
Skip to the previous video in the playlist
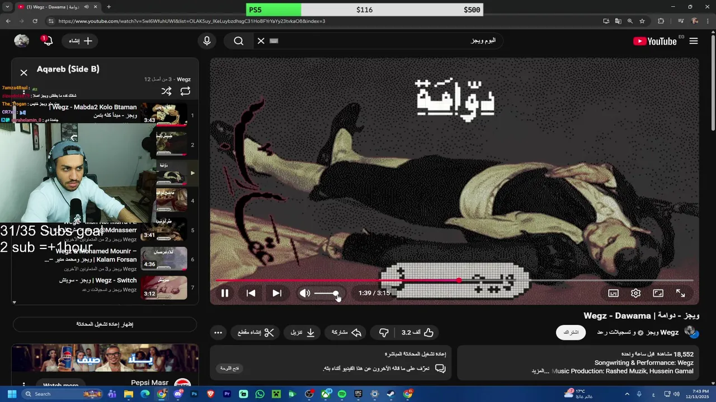click(x=251, y=293)
